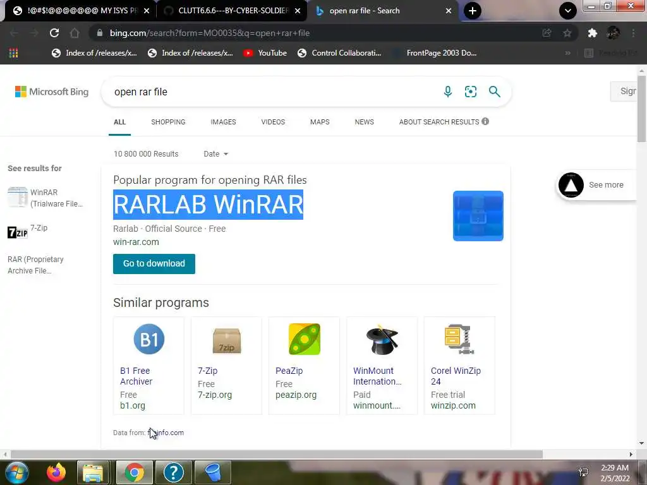This screenshot has width=647, height=485.
Task: Select the 7ZIP logo in the sidebar
Action: coord(18,232)
